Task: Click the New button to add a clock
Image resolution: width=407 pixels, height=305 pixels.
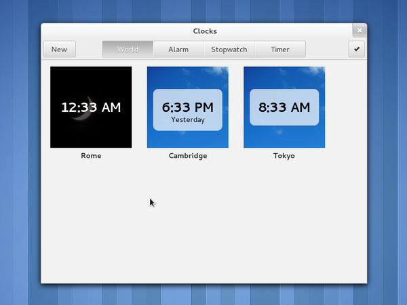Action: (59, 49)
